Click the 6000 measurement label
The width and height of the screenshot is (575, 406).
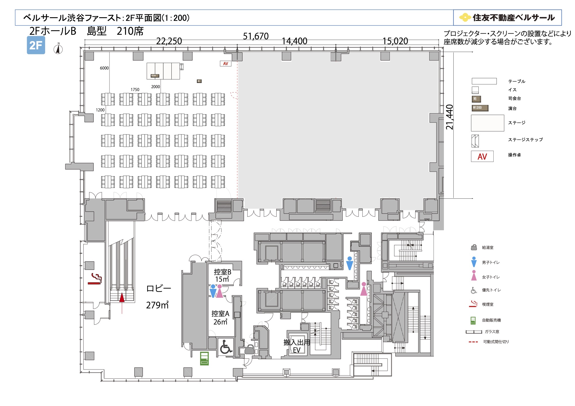pyautogui.click(x=104, y=68)
